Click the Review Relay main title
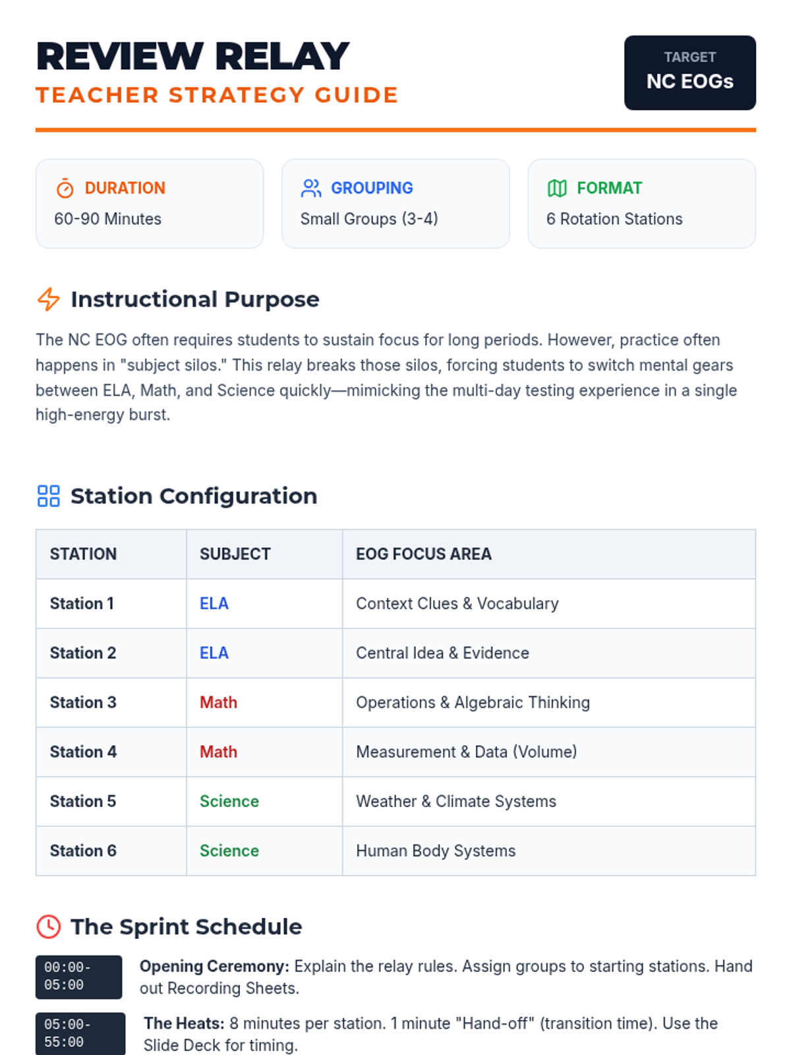Image resolution: width=791 pixels, height=1055 pixels. pos(192,57)
